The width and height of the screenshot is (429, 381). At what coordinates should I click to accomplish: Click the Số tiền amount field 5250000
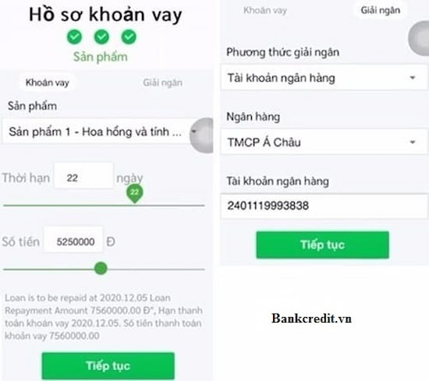coord(73,240)
